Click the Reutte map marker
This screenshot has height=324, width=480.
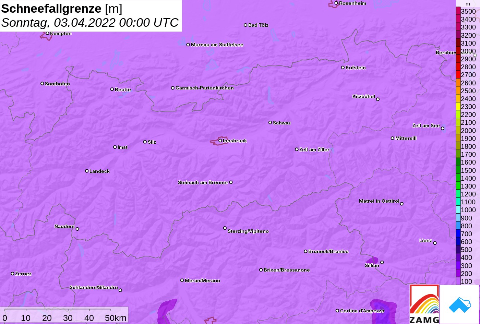(x=112, y=89)
